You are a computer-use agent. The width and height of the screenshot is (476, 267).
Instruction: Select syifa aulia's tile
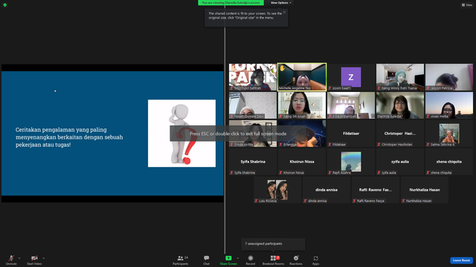click(x=400, y=162)
